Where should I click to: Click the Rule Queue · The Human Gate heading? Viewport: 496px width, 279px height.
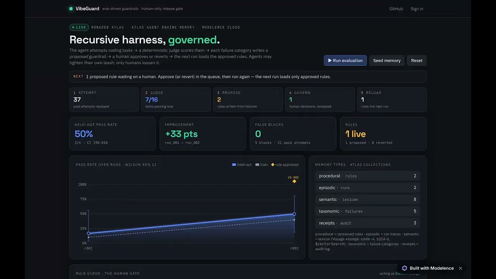(x=108, y=274)
